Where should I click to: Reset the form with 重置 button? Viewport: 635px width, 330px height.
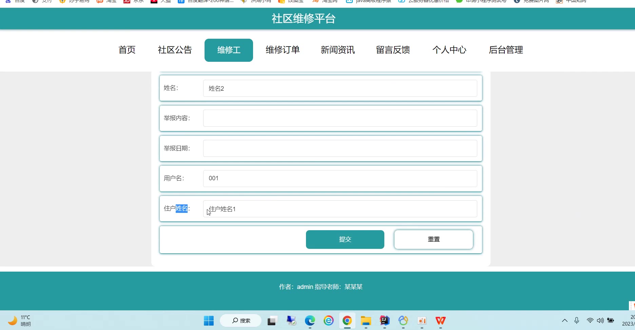point(434,239)
